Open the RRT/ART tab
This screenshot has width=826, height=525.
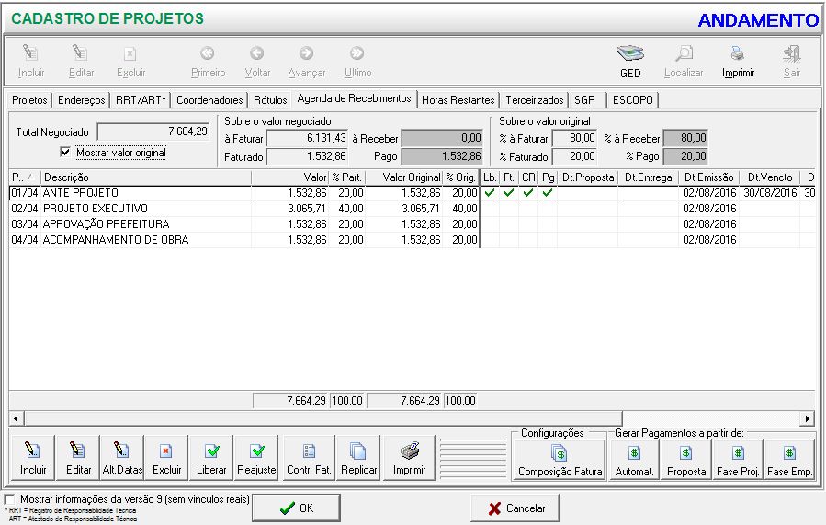point(141,100)
